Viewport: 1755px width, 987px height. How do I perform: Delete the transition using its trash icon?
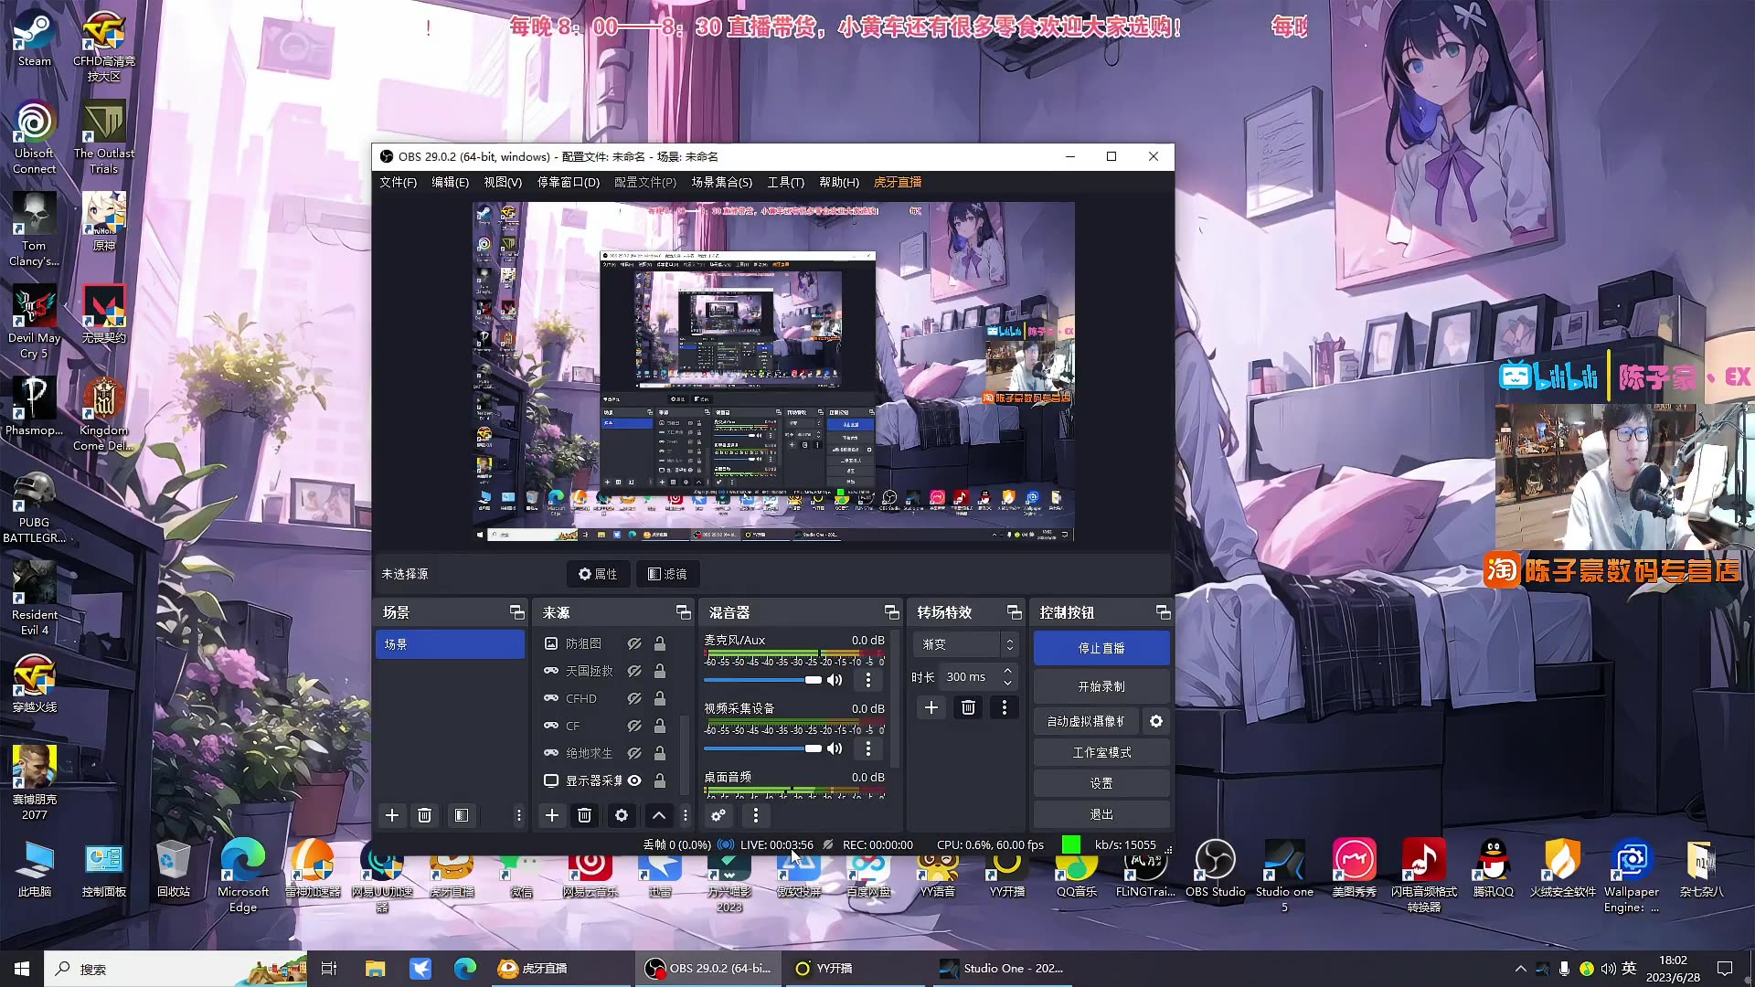tap(968, 707)
